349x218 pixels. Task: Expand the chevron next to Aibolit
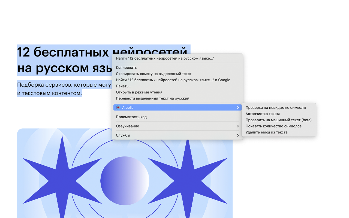[x=238, y=108]
